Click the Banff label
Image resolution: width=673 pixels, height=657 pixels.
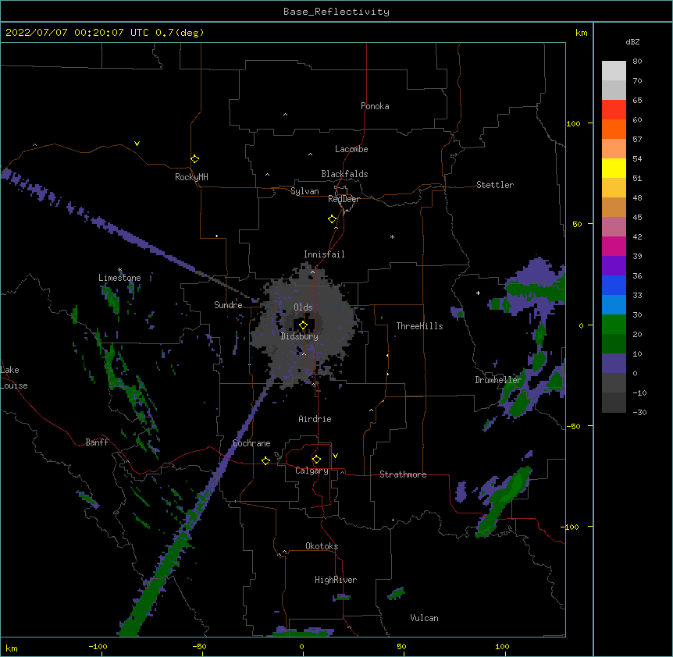pyautogui.click(x=97, y=442)
